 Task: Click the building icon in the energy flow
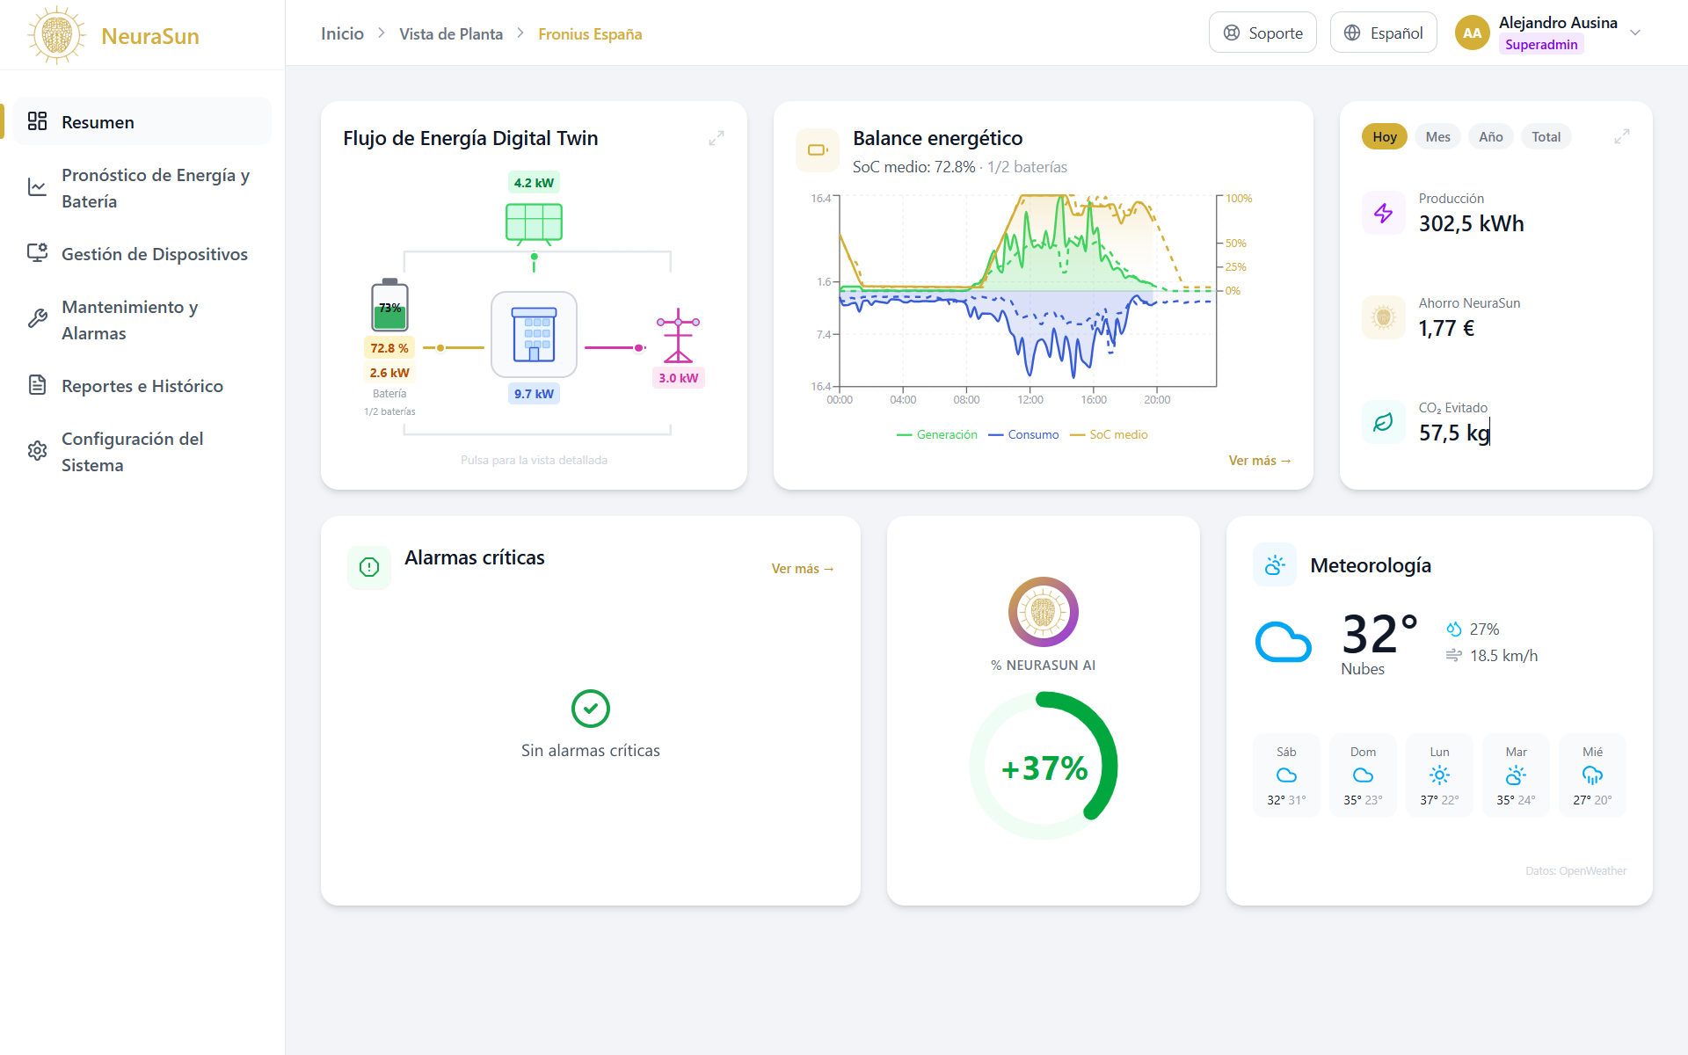534,334
